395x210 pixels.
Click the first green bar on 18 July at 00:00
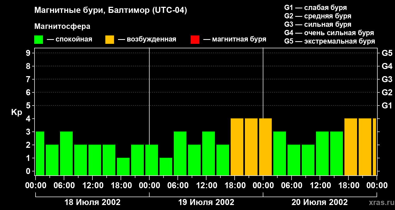pyautogui.click(x=40, y=153)
